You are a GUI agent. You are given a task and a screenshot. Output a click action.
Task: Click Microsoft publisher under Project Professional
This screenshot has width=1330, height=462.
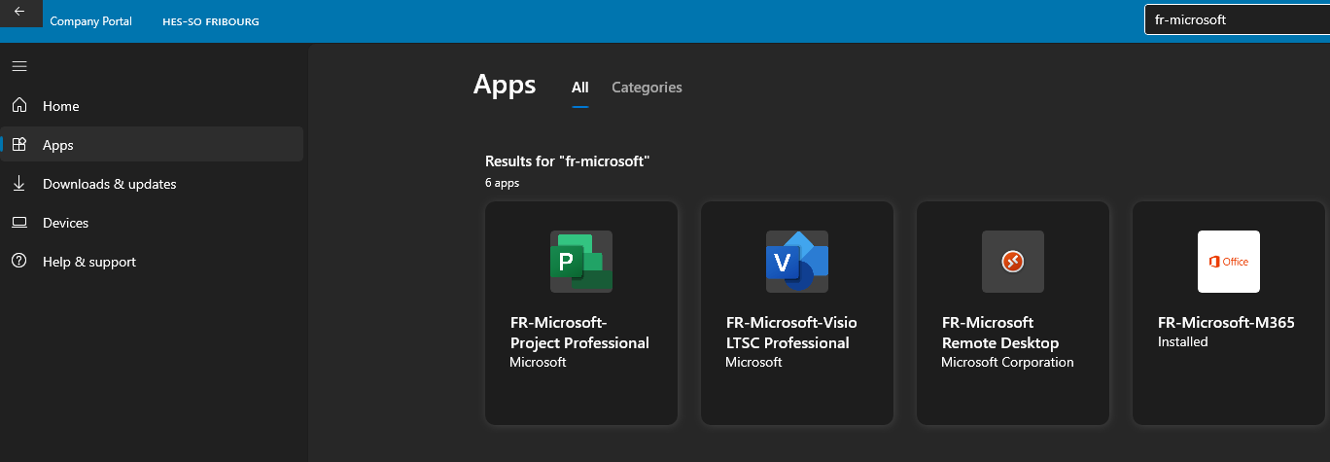(x=538, y=363)
